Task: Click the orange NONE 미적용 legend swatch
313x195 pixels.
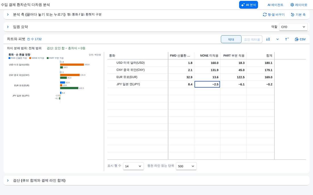Action: point(30,58)
